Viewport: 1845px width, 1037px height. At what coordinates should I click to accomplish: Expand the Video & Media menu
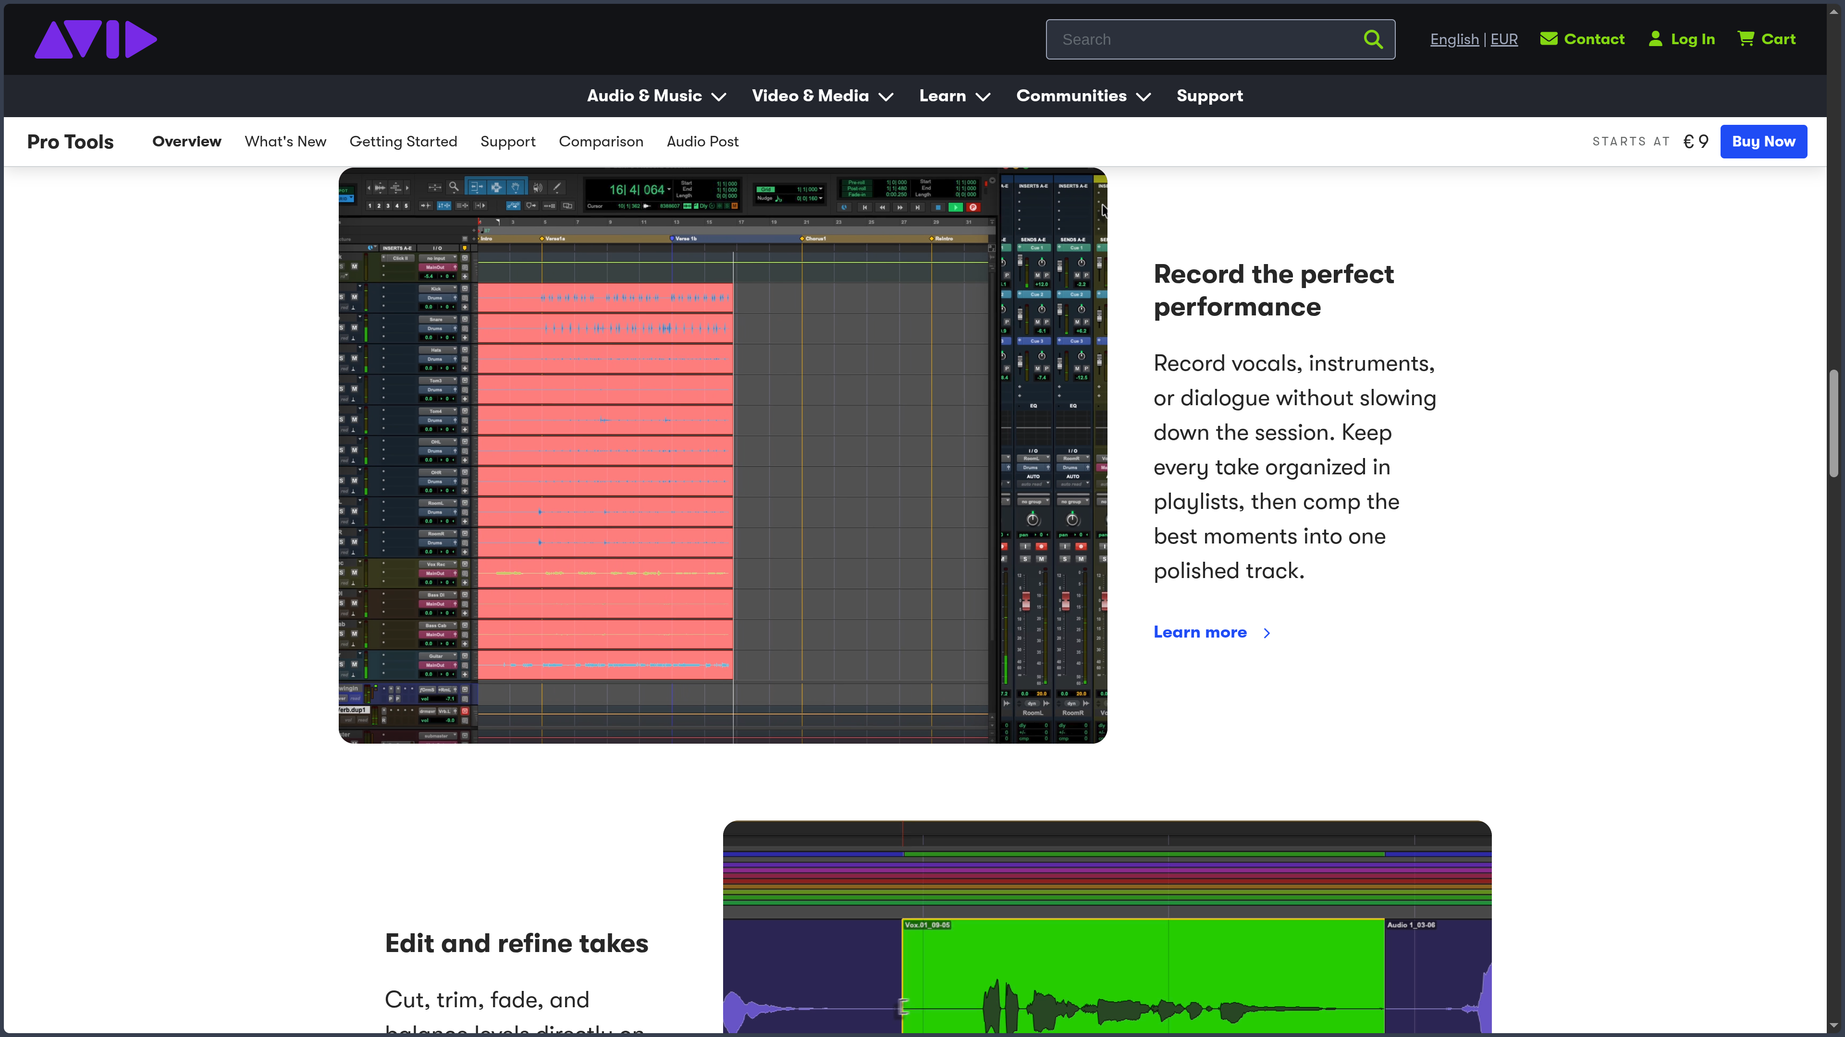pyautogui.click(x=822, y=96)
